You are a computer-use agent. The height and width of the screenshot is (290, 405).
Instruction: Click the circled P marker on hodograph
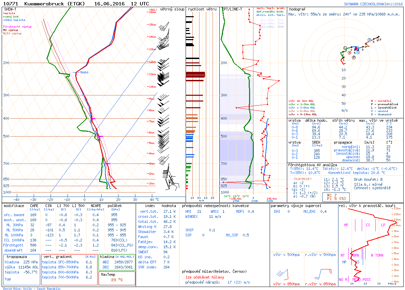click(x=354, y=58)
